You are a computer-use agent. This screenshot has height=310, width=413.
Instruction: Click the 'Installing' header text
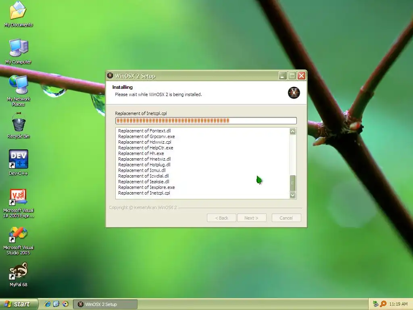123,87
